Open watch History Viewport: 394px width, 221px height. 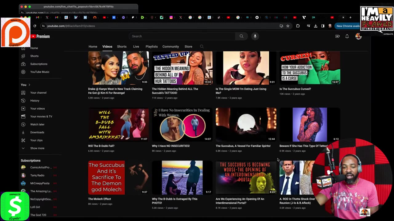point(34,101)
